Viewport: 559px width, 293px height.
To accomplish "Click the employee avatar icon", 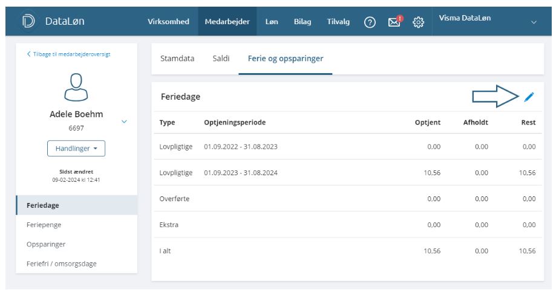I will point(76,86).
